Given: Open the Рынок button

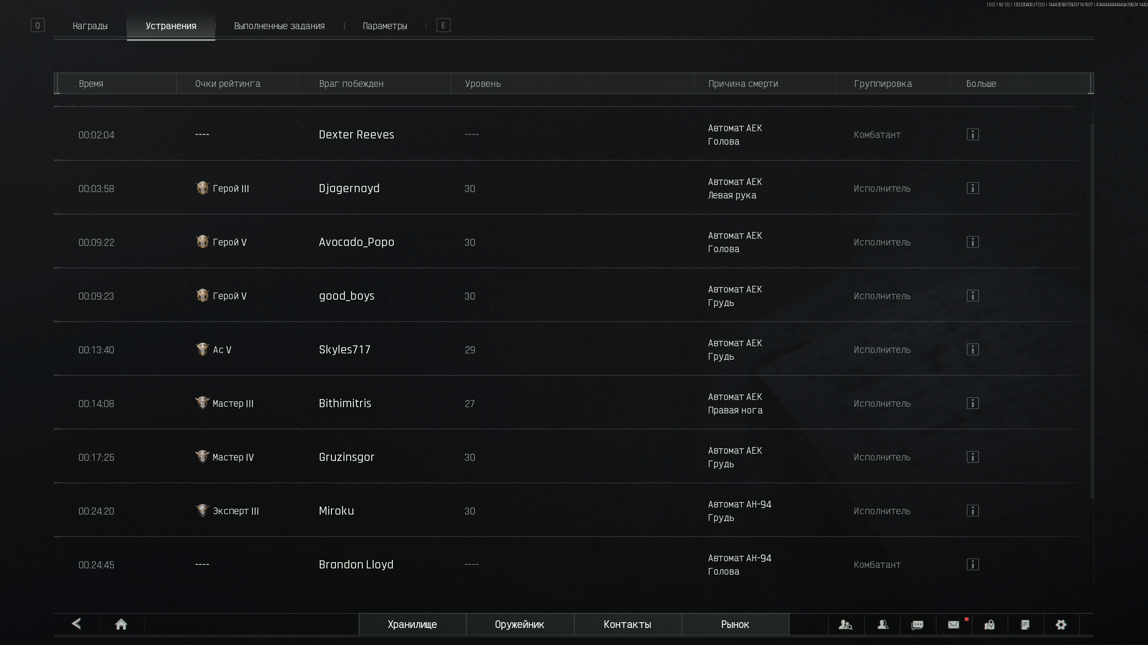Looking at the screenshot, I should click(x=735, y=624).
